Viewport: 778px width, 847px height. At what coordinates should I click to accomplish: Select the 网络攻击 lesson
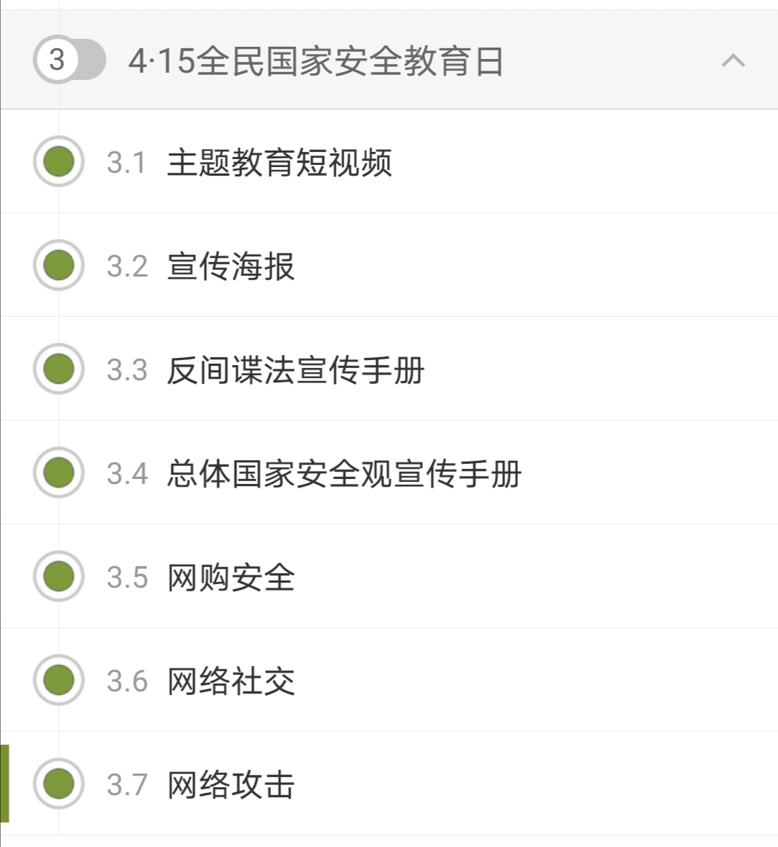tap(231, 785)
